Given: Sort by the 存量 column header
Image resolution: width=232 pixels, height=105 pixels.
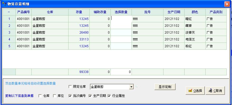Looking at the screenshot, I should (79, 12).
